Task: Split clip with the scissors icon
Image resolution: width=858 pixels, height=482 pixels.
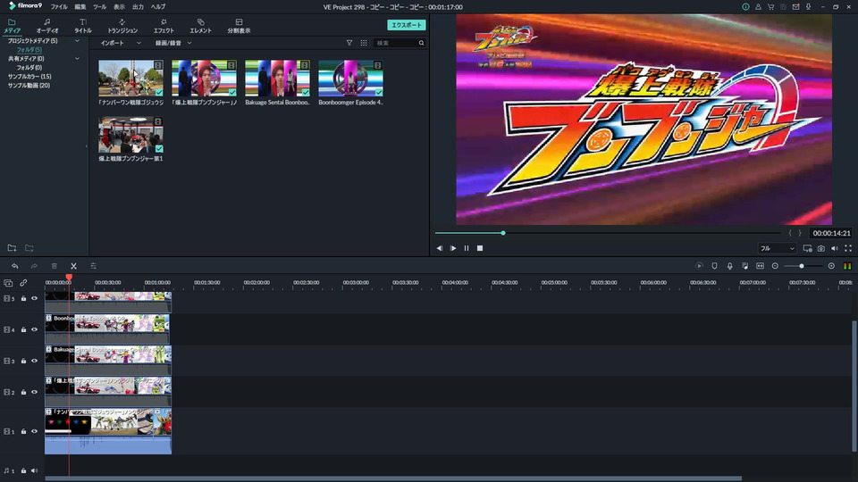Action: pos(73,266)
